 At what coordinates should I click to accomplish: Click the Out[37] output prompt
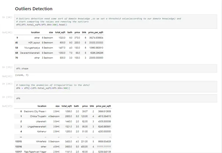coord(7,106)
